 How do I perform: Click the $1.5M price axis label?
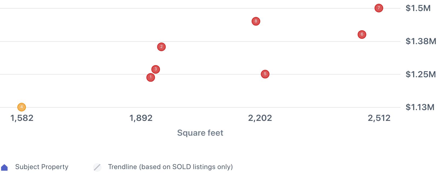coord(418,8)
